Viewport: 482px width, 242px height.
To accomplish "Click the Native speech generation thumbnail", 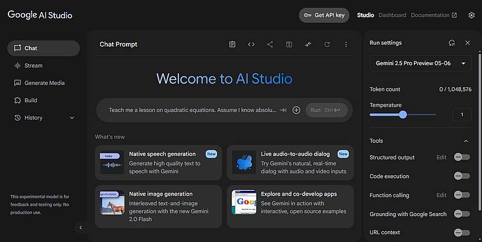I will [112, 162].
